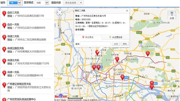Click map marker number 2
This screenshot has height=101, width=180.
pyautogui.click(x=117, y=59)
